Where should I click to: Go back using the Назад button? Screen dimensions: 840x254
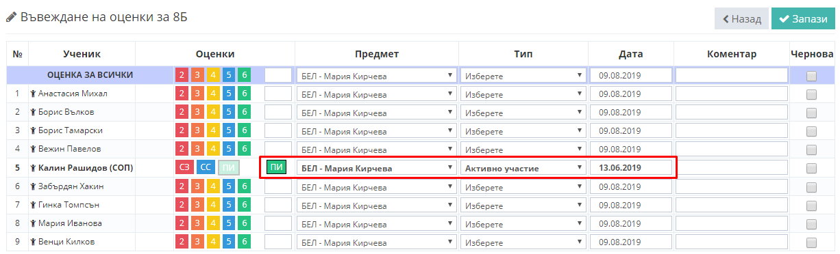click(x=741, y=19)
